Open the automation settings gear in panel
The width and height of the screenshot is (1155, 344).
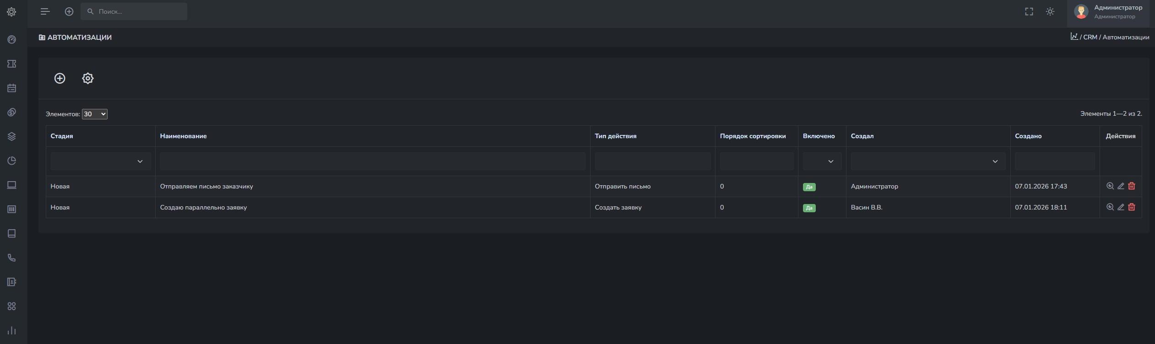(87, 78)
